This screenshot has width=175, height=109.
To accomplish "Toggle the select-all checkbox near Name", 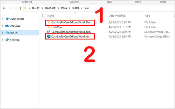I will click(44, 16).
